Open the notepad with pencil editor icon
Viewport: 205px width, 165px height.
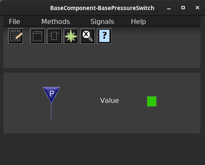point(16,36)
